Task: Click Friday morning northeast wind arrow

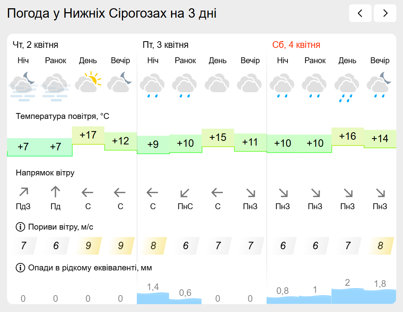Action: (x=185, y=193)
